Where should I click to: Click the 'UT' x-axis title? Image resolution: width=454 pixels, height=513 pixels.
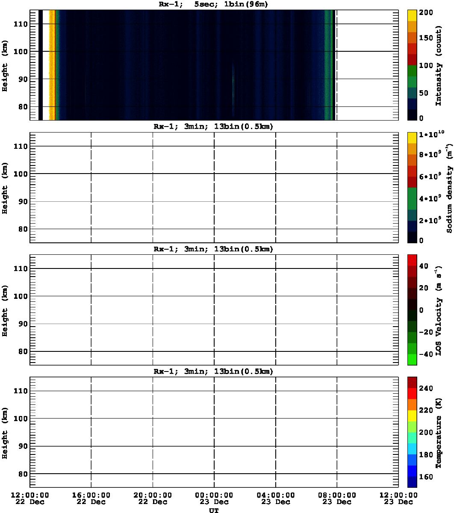[214, 510]
